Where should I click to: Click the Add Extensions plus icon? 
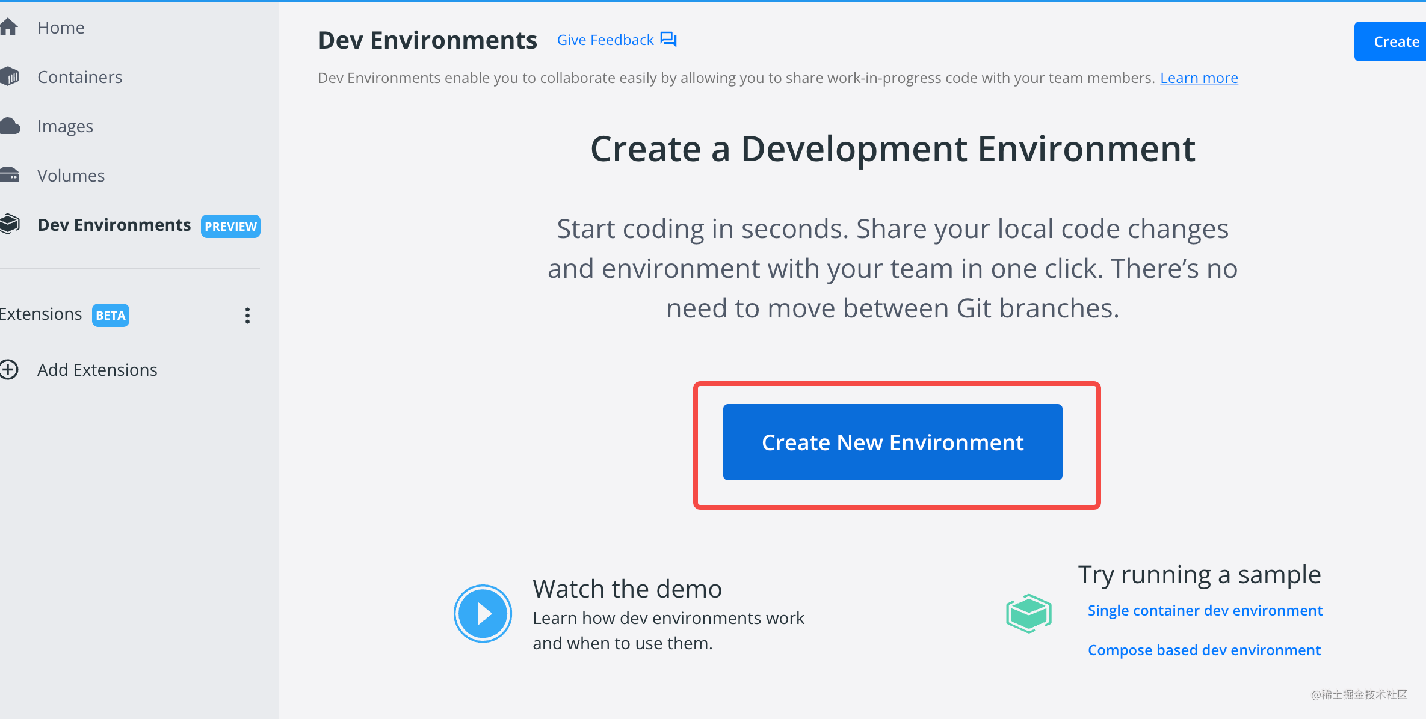9,369
